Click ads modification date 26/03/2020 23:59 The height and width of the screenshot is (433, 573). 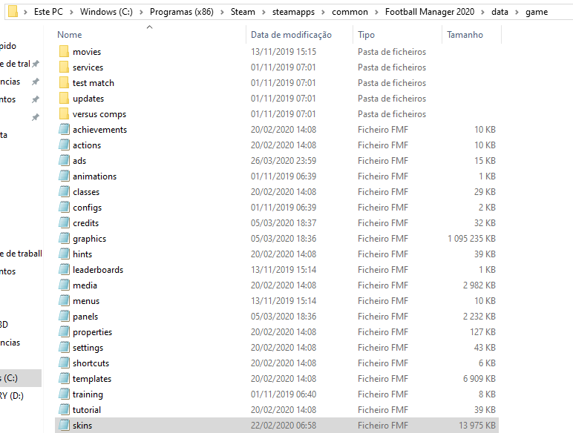tap(284, 161)
